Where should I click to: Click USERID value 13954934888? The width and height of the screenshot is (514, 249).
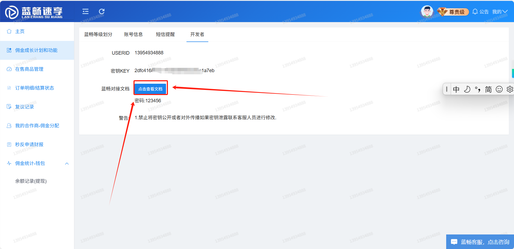tap(149, 53)
